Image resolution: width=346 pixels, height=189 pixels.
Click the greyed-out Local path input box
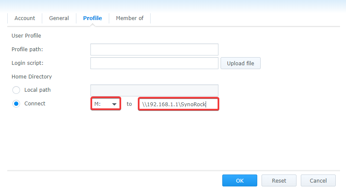154,90
